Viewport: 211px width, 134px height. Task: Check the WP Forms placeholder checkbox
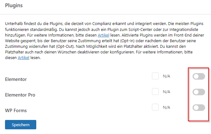(x=155, y=107)
